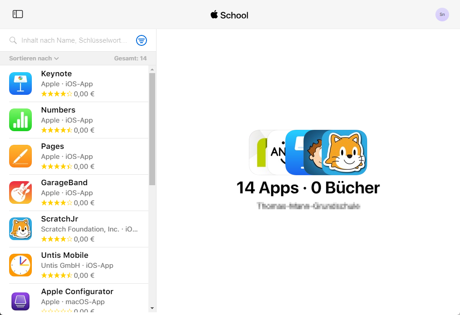Click the list scrollbar up arrow
Screen dimensions: 460x315
(x=152, y=70)
